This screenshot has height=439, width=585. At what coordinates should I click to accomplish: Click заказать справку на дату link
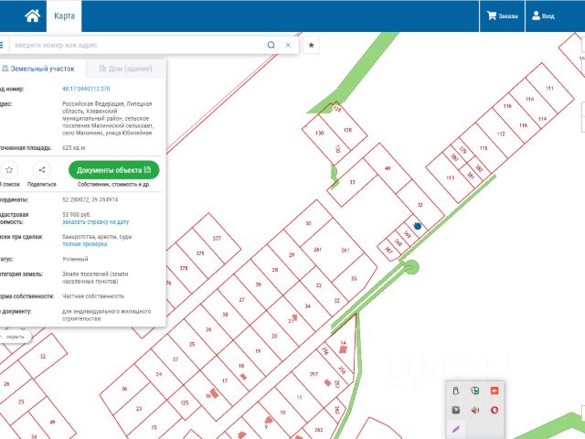[x=95, y=222]
